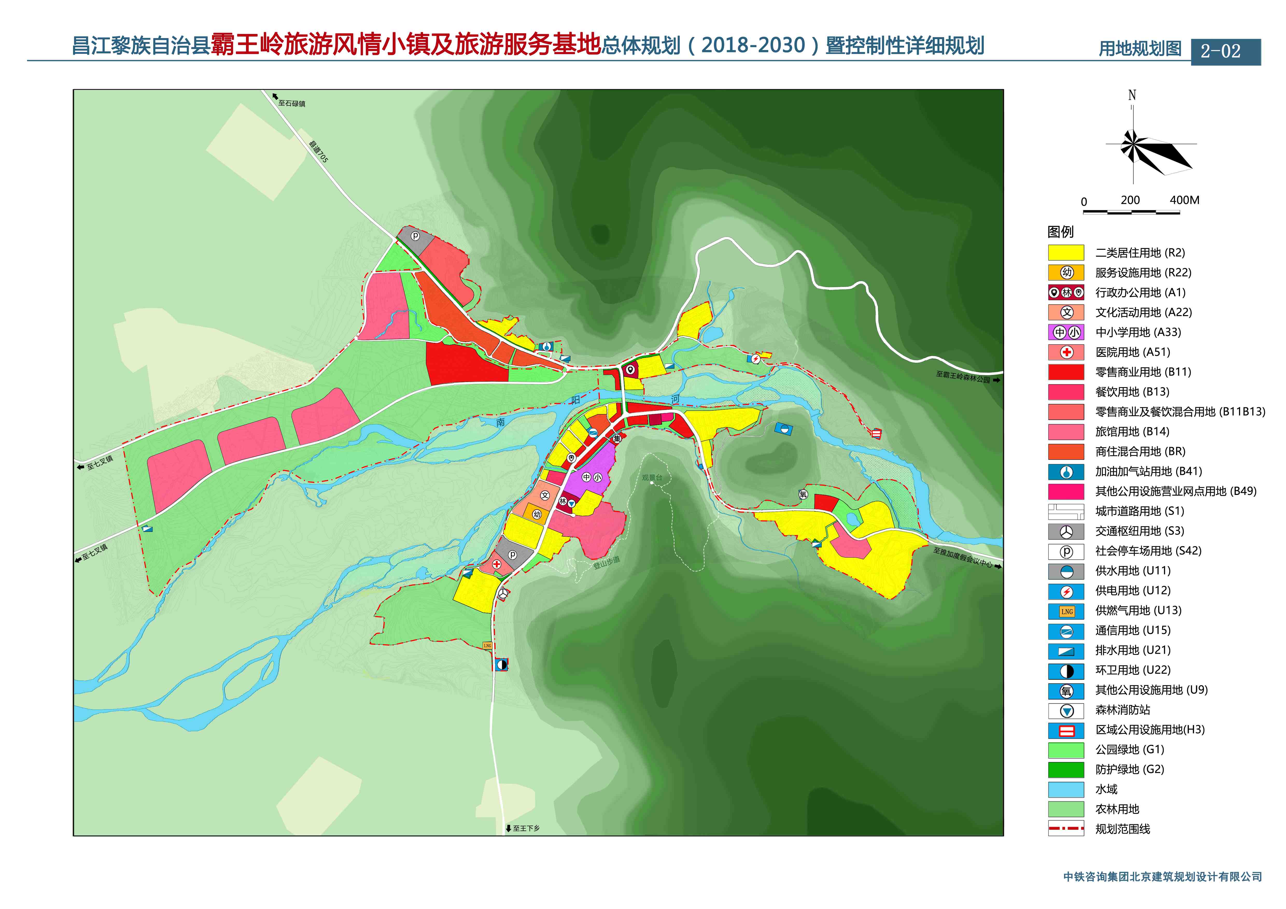Click the 中铁咨询集团北京建筑规划设计有限公司 credit
This screenshot has height=909, width=1286.
click(1163, 877)
